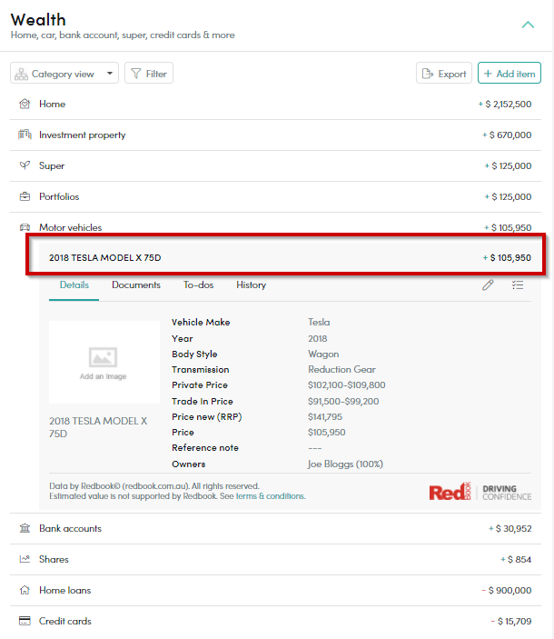The image size is (554, 639).
Task: Click the Vehicle Make value Tesla
Action: (x=319, y=323)
